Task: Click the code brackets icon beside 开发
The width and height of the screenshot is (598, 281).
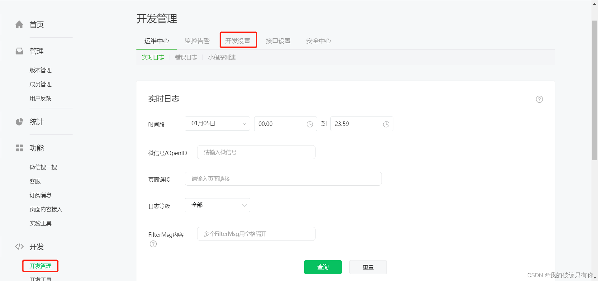Action: click(x=19, y=247)
